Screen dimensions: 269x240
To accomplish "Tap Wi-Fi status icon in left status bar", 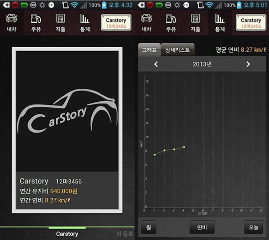I will pos(74,5).
